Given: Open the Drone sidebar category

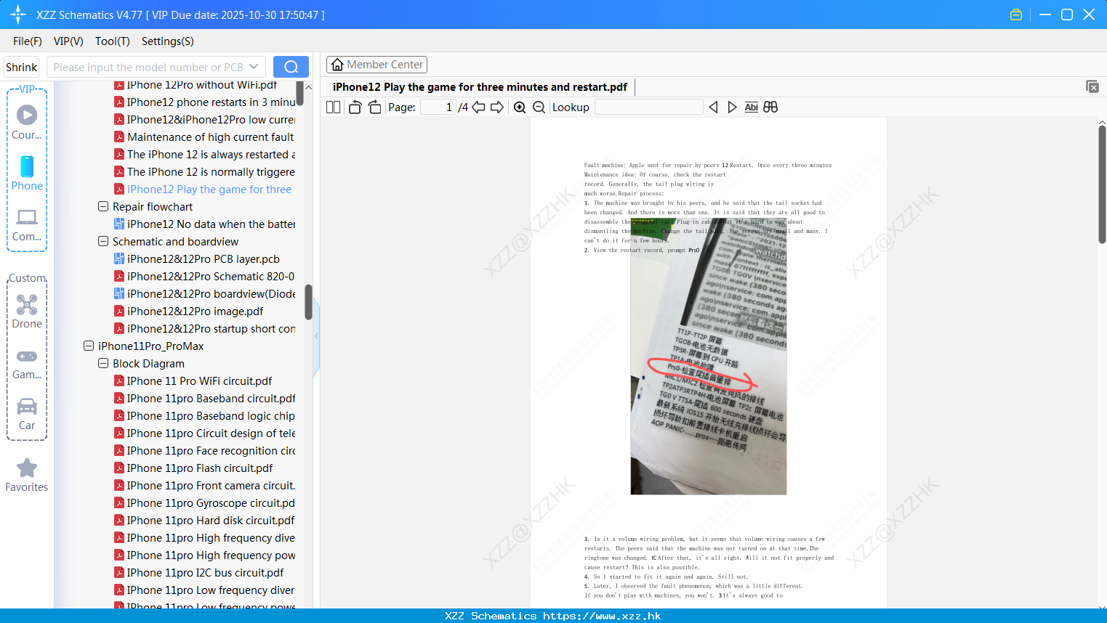Looking at the screenshot, I should coord(27,311).
